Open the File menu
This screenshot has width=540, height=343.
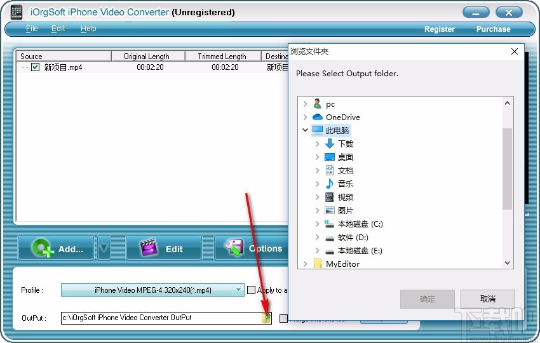pos(32,29)
